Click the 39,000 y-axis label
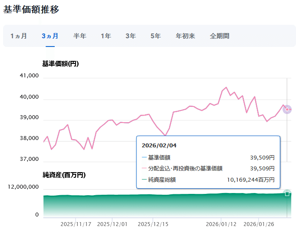Screen dimensions: 296x233 tap(29, 117)
